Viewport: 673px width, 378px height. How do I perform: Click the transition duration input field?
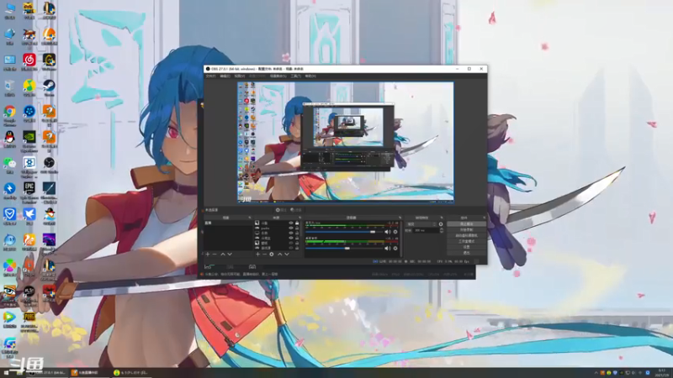click(x=427, y=230)
